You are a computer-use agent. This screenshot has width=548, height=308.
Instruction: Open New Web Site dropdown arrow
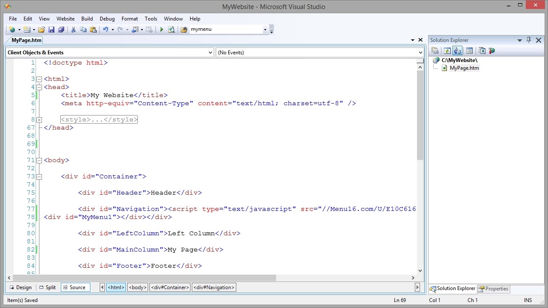(x=19, y=30)
